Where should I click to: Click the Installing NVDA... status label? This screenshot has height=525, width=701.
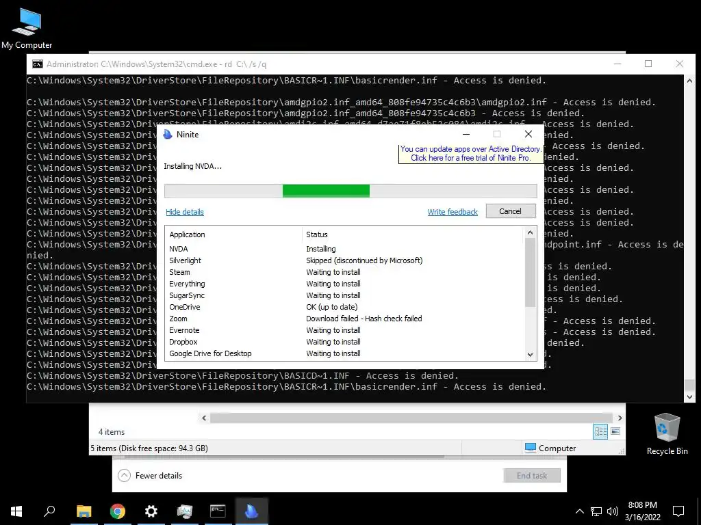pos(192,166)
